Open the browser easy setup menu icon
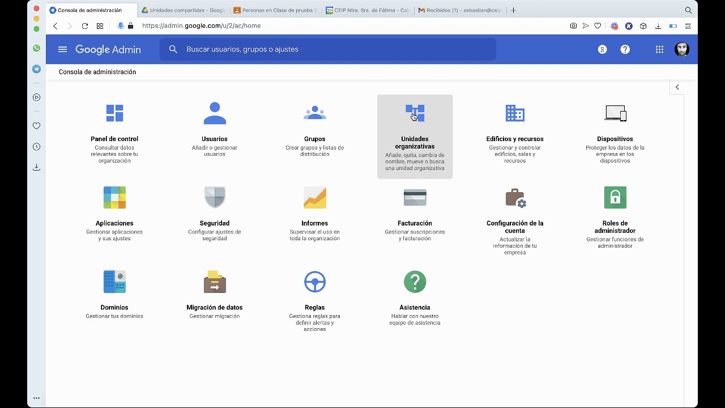The height and width of the screenshot is (408, 725). point(688,26)
